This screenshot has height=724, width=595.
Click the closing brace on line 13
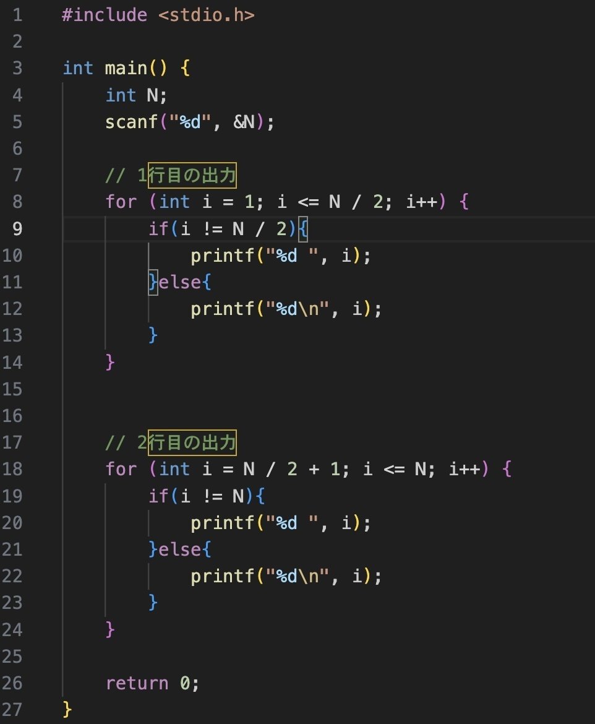153,335
